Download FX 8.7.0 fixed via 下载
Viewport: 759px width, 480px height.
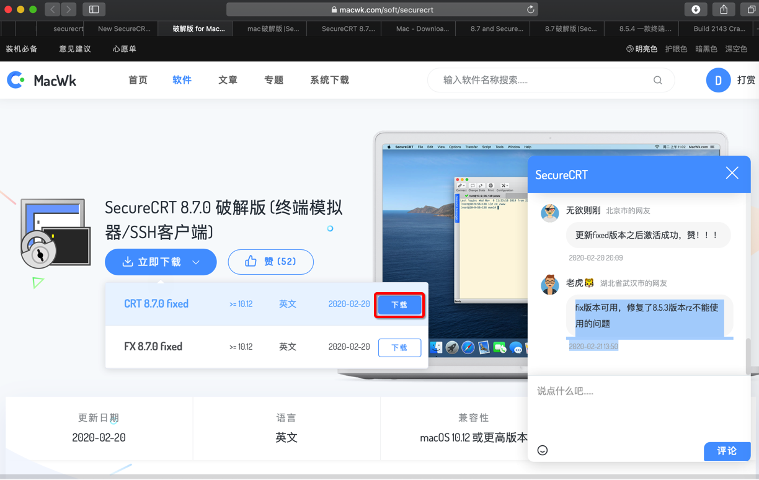coord(399,348)
